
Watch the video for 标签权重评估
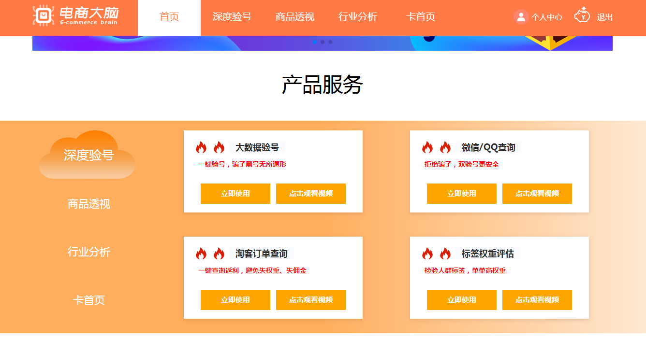point(537,300)
